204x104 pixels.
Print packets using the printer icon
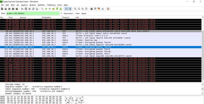tap(37, 9)
